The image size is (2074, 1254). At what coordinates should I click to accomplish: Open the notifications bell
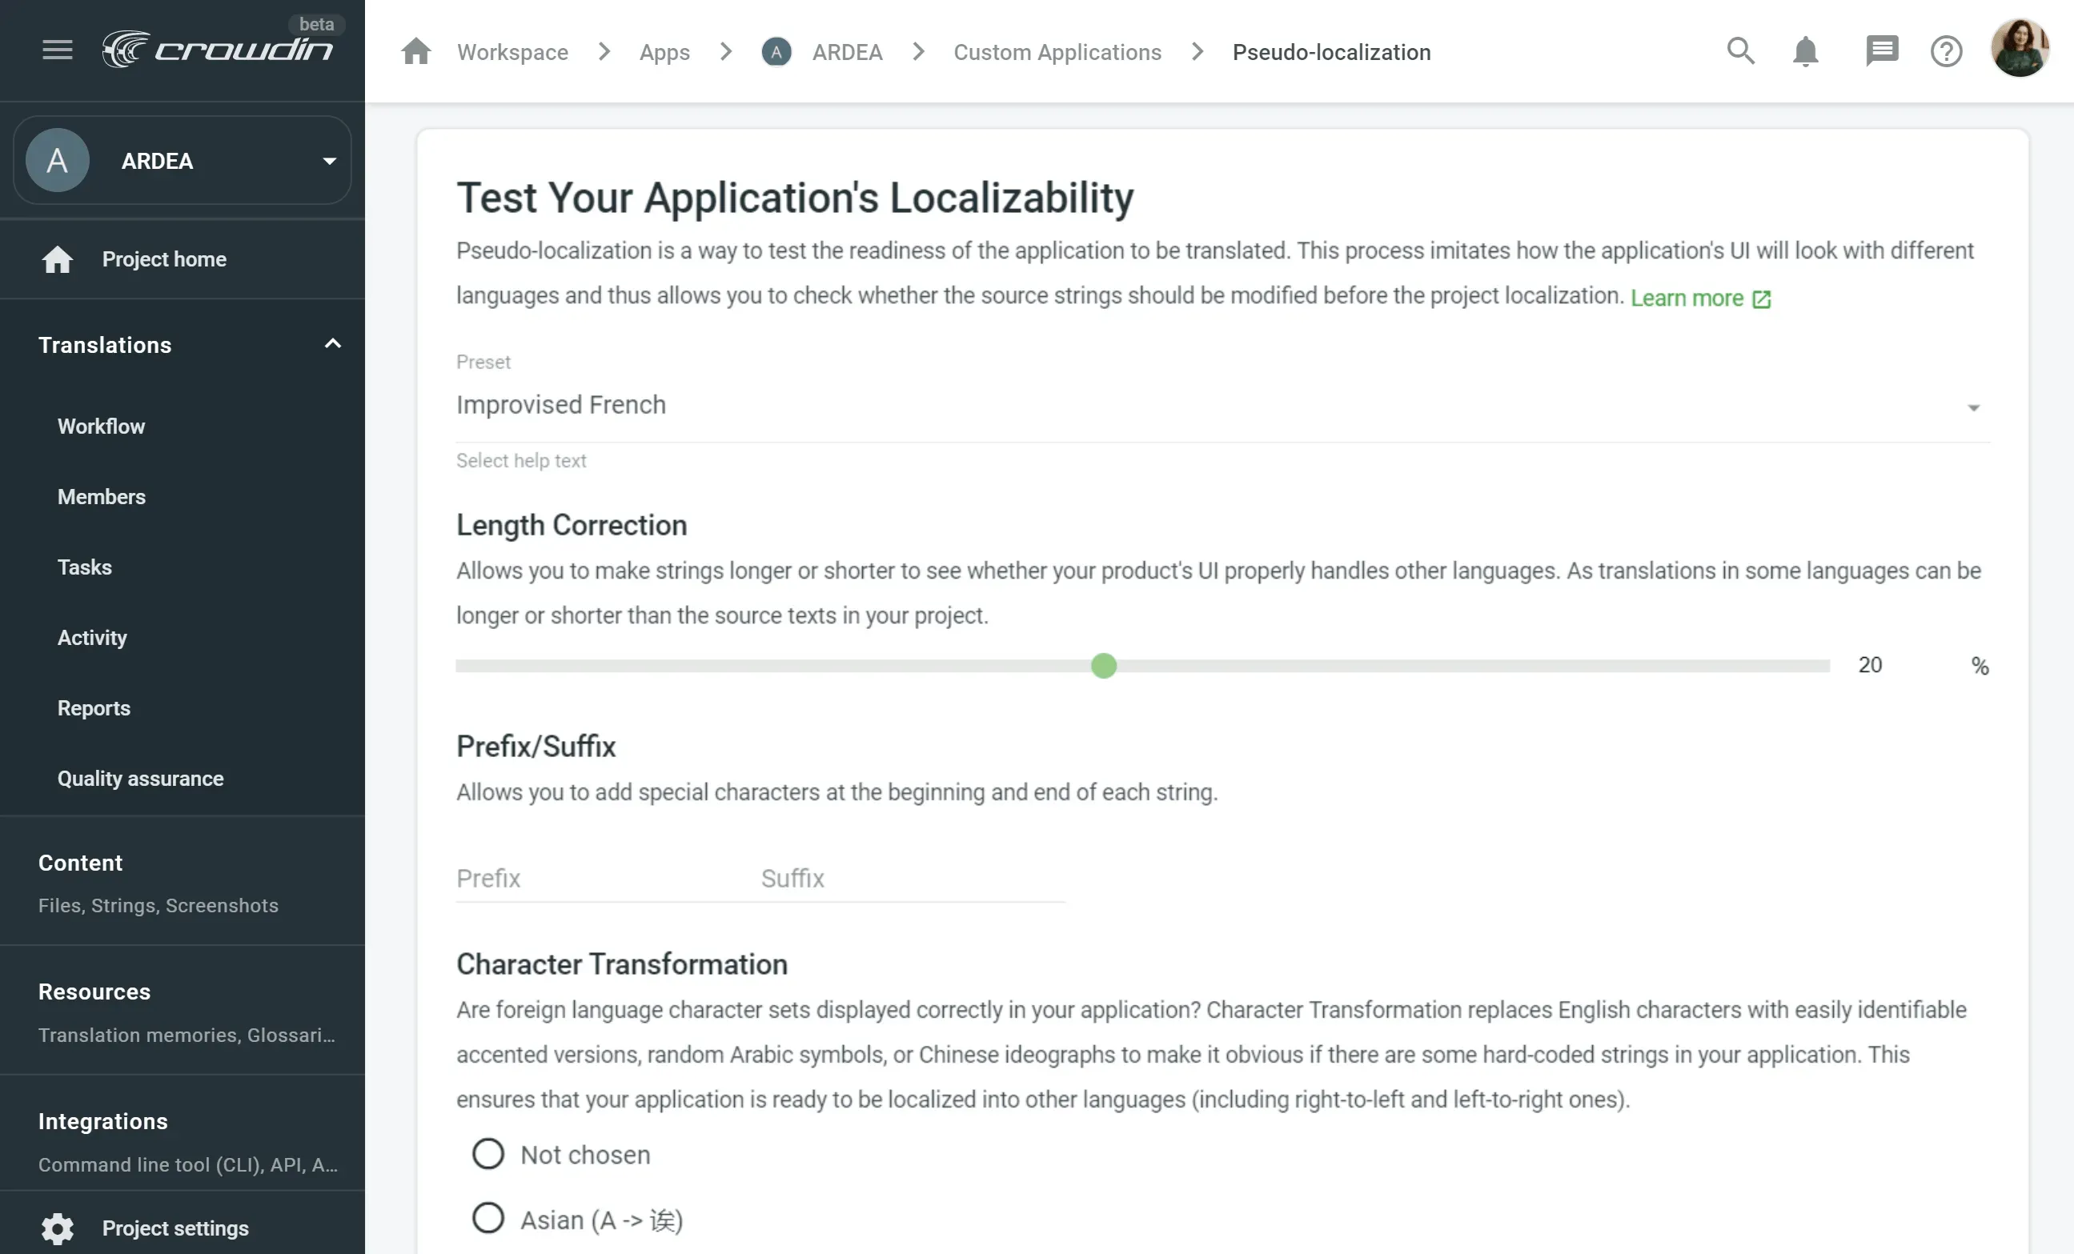point(1806,50)
